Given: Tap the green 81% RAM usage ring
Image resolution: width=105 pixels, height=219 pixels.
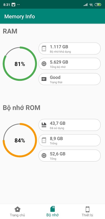Looking at the screenshot, I should tap(20, 64).
